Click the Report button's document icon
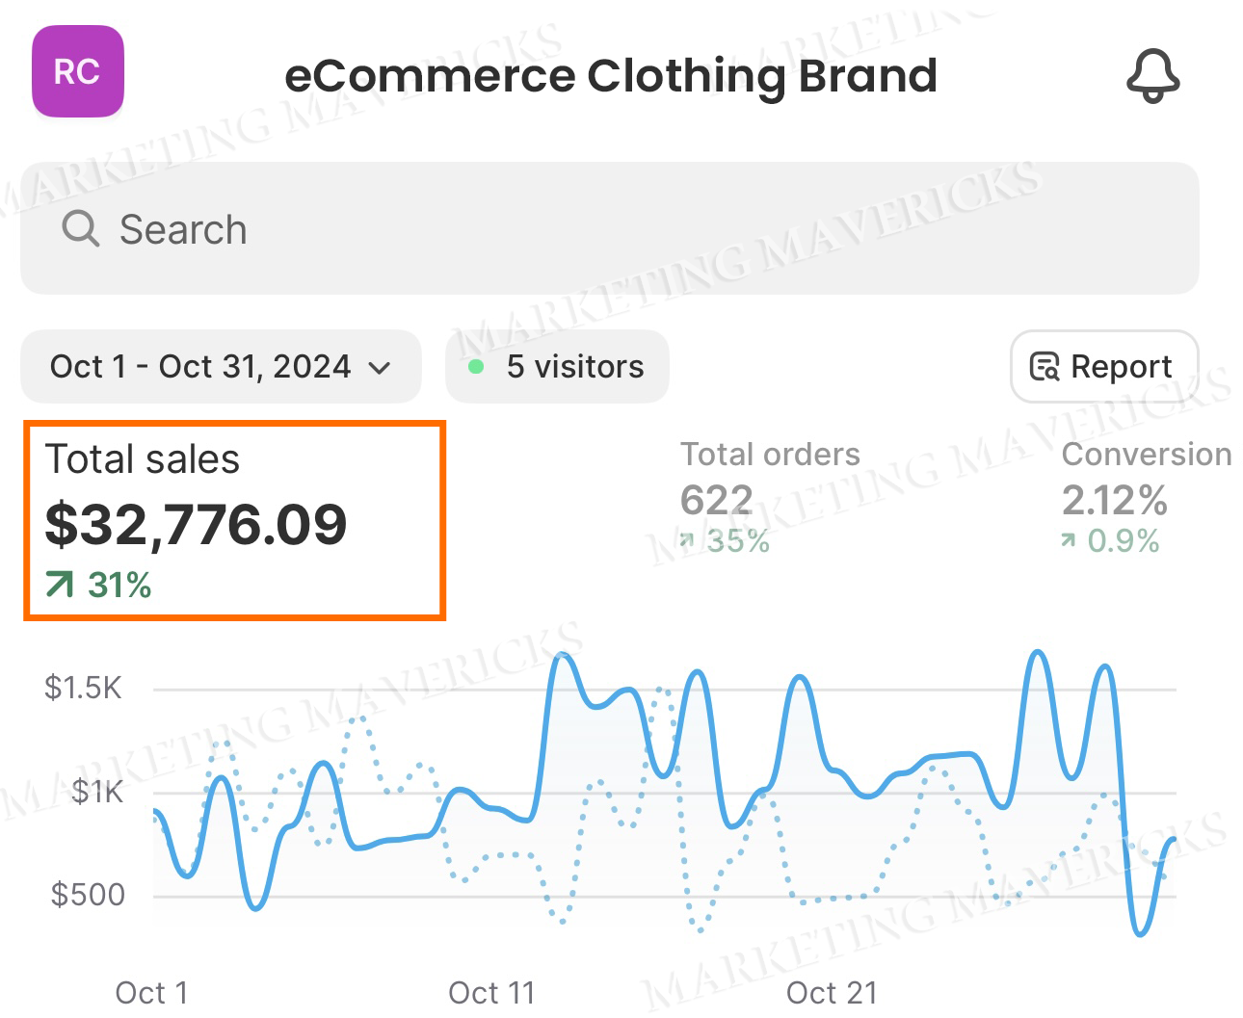The width and height of the screenshot is (1243, 1018). pyautogui.click(x=1045, y=367)
